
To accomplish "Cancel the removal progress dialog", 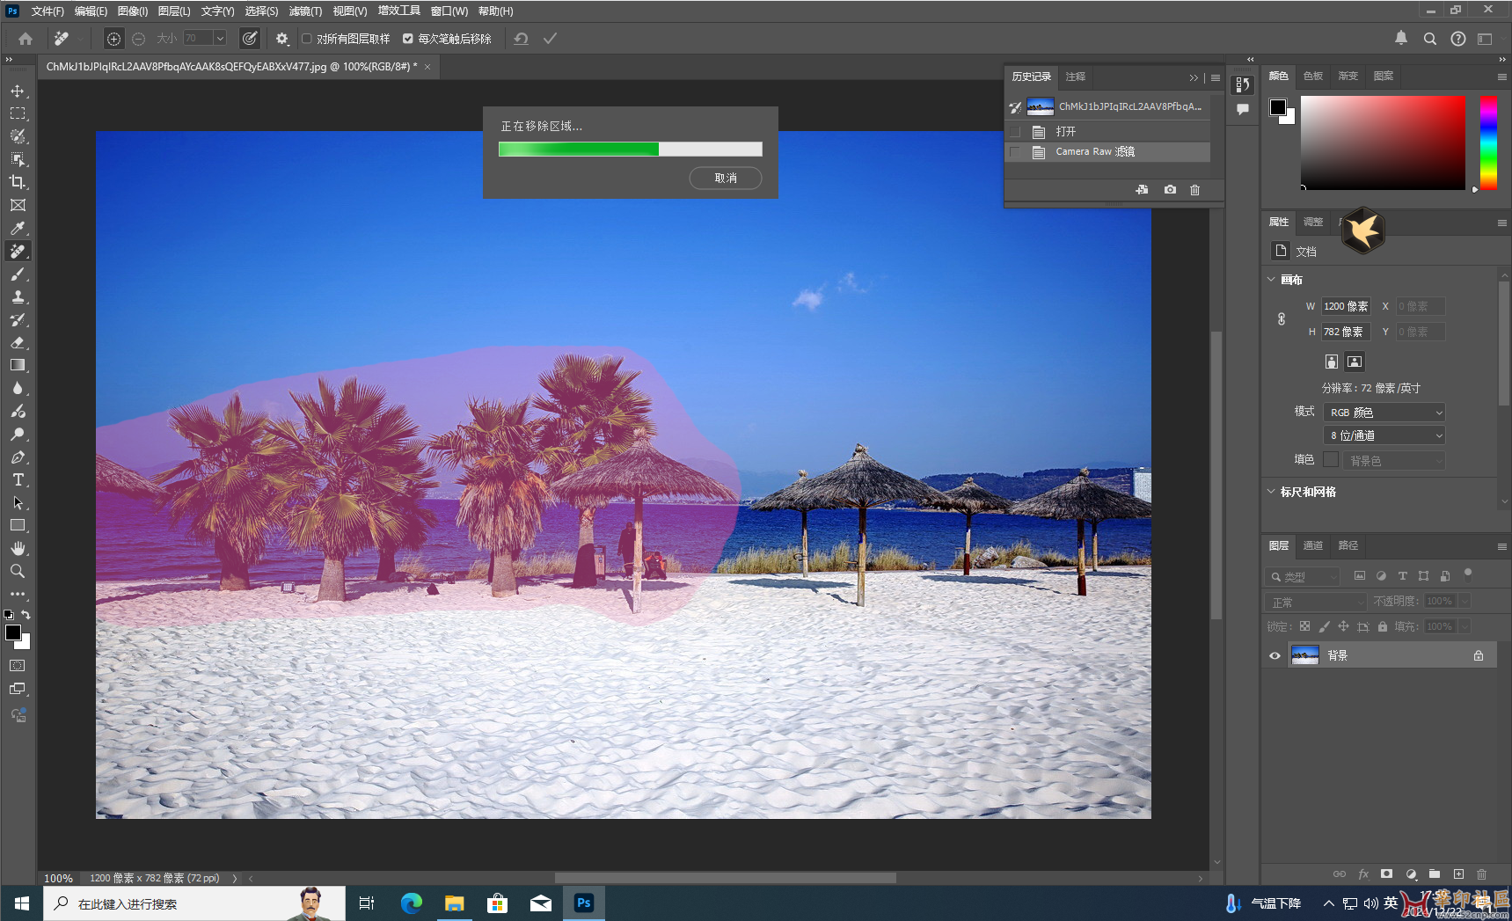I will tap(726, 179).
